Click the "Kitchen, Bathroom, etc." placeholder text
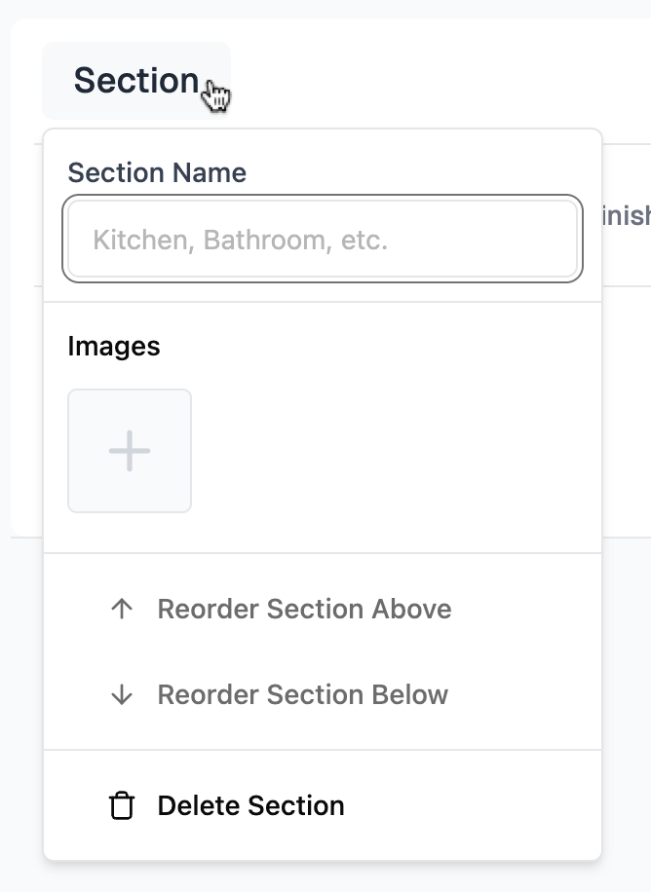 click(x=241, y=240)
